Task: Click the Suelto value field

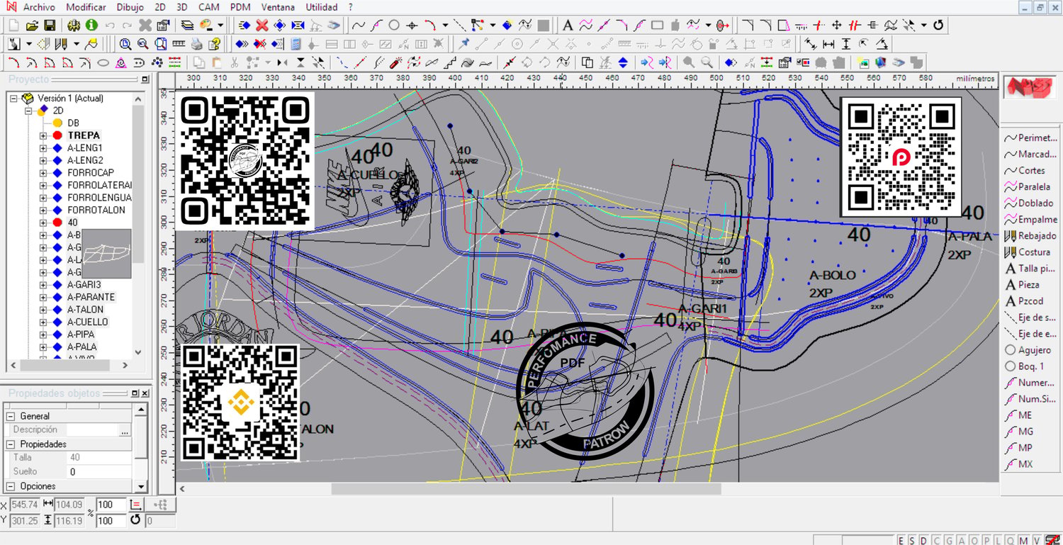Action: point(99,472)
